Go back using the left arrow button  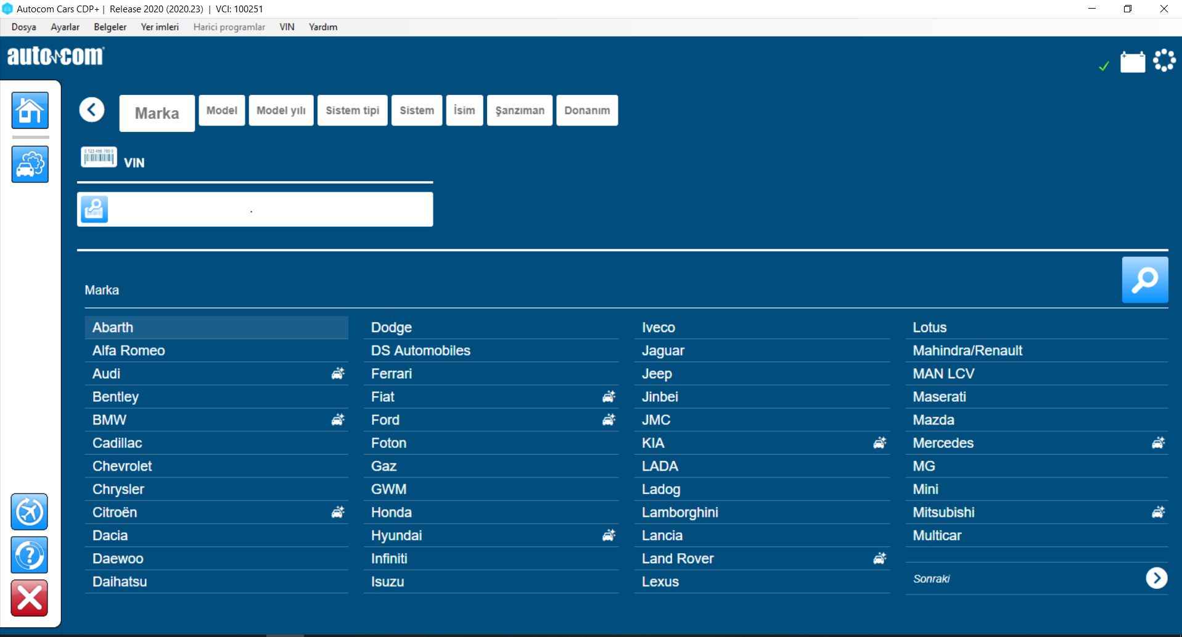92,110
